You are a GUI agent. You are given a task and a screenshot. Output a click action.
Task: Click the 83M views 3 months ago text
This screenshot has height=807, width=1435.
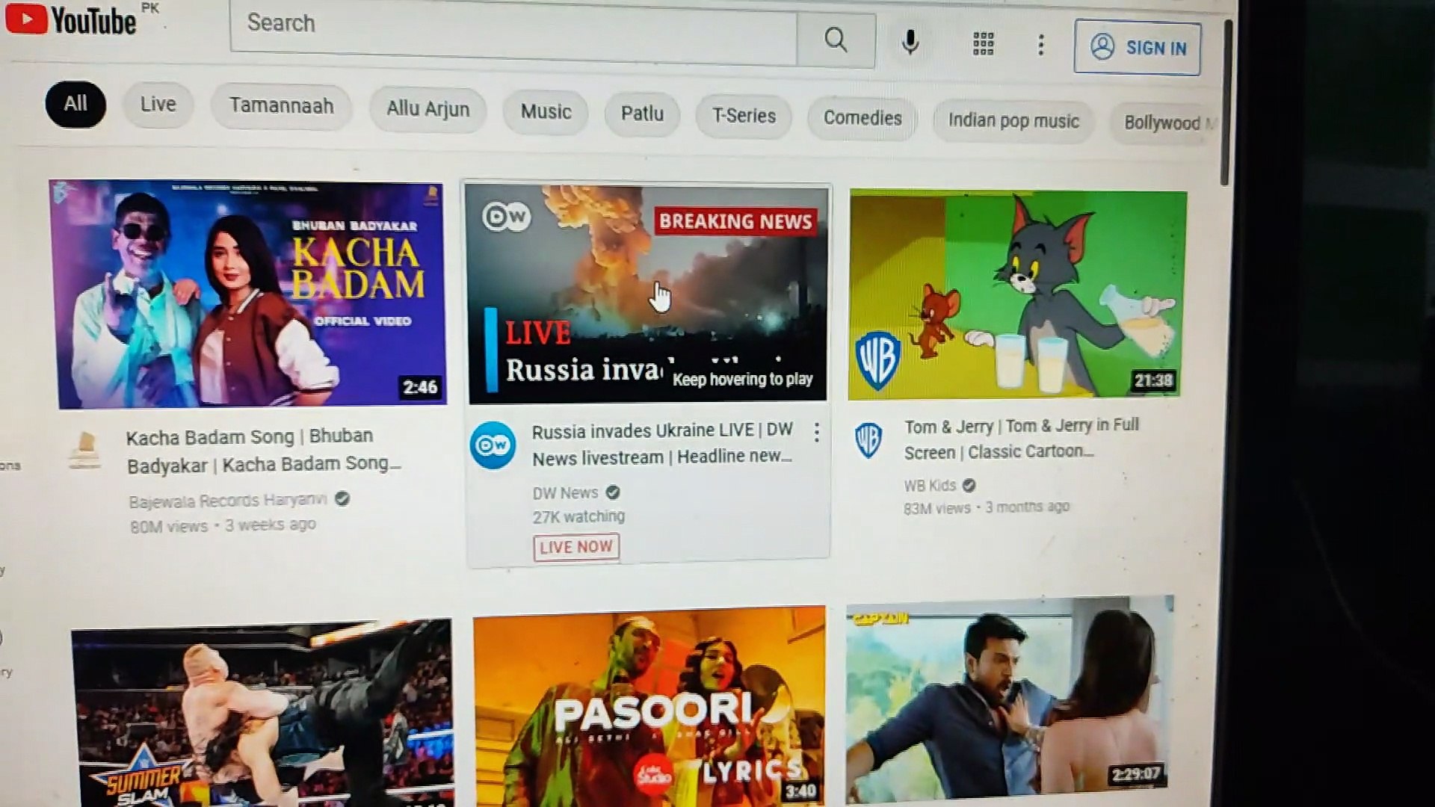987,507
